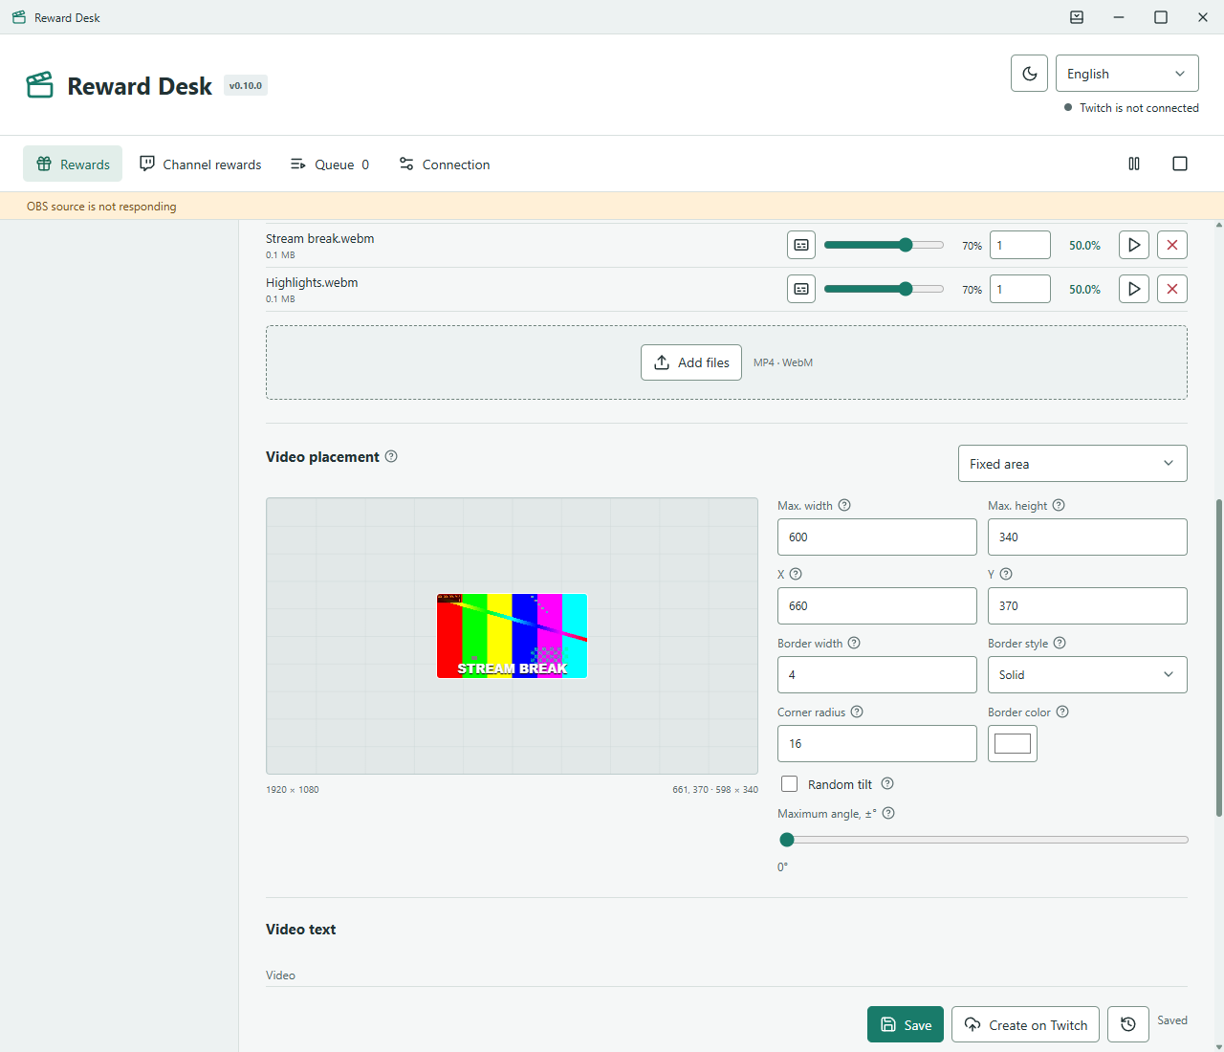Adjust volume slider for Stream break.webm
The width and height of the screenshot is (1224, 1052).
[x=884, y=245]
